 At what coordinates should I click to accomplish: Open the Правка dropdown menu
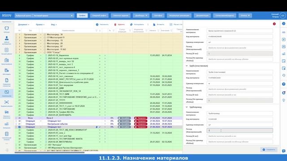point(40,25)
